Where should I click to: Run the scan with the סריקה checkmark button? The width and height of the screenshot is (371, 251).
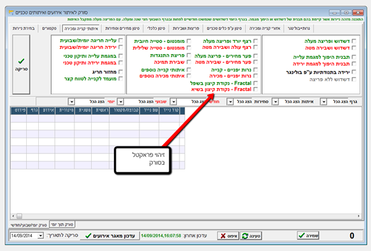21,64
